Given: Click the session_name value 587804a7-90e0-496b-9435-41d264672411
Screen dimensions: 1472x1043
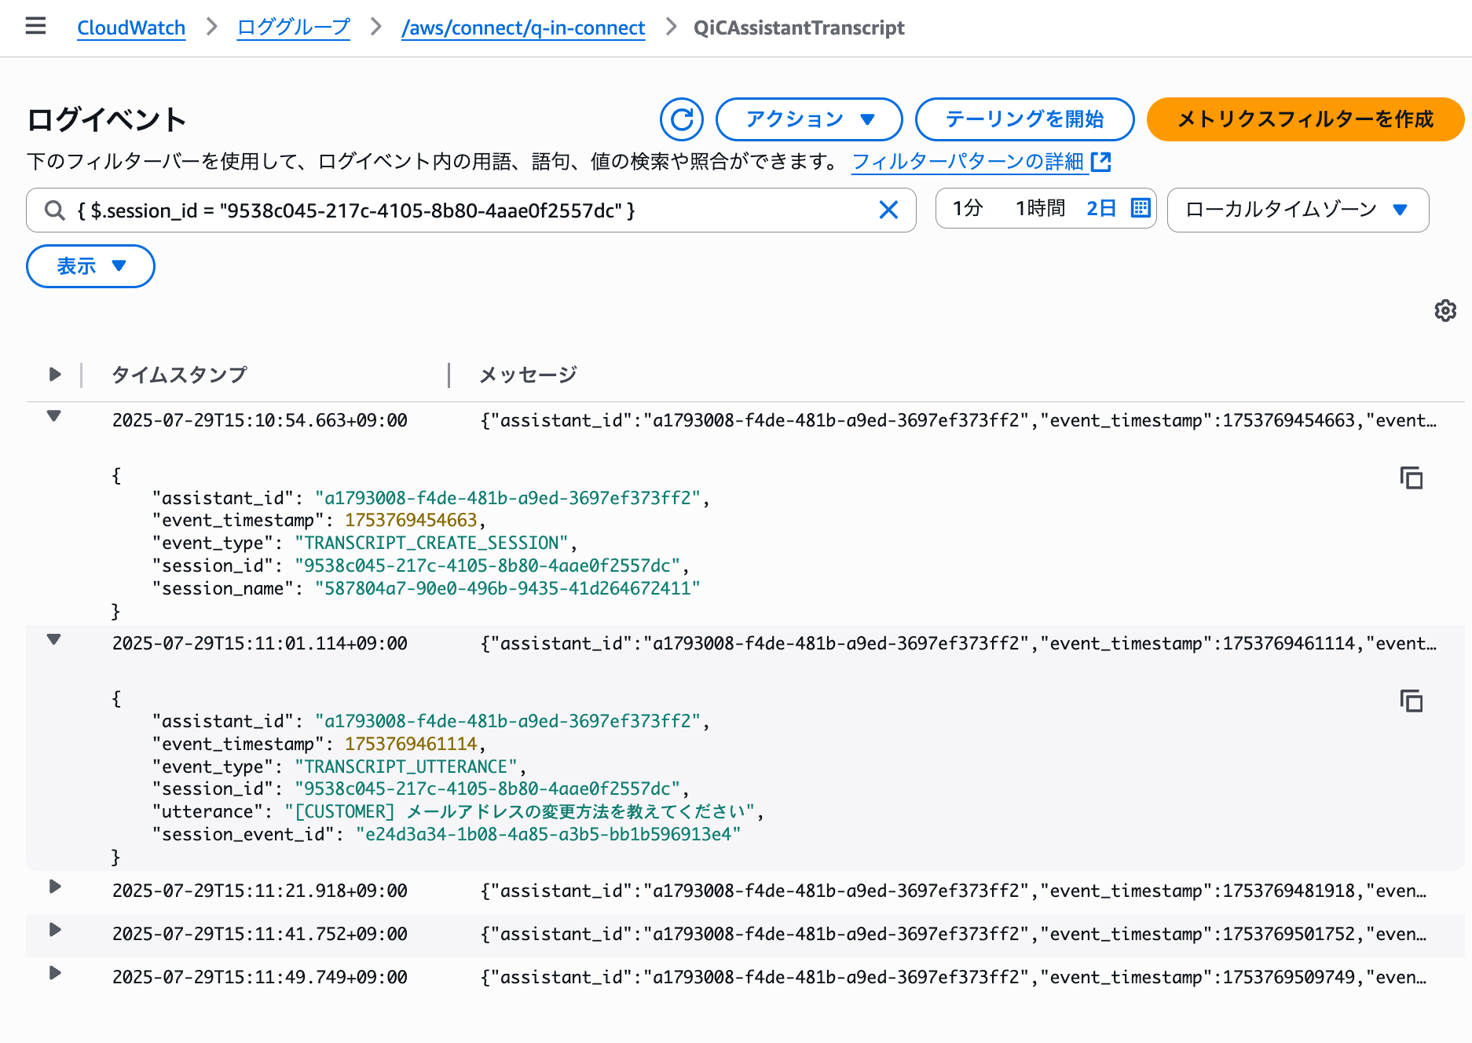Looking at the screenshot, I should click(507, 588).
